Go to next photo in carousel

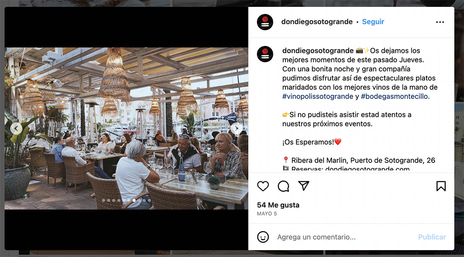(x=236, y=129)
